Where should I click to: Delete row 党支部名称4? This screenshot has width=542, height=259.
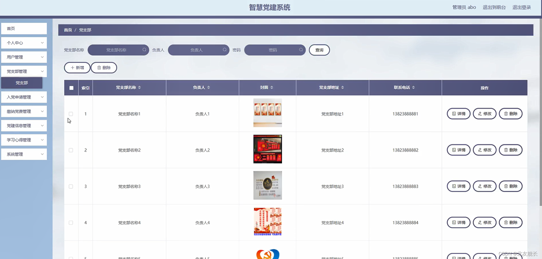(511, 222)
